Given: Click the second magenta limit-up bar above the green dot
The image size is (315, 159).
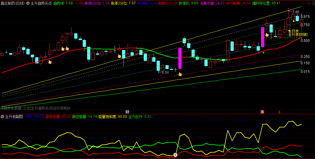Looking at the screenshot, I should point(262,37).
